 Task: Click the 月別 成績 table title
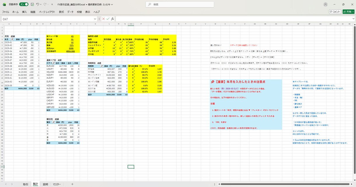pos(10,36)
